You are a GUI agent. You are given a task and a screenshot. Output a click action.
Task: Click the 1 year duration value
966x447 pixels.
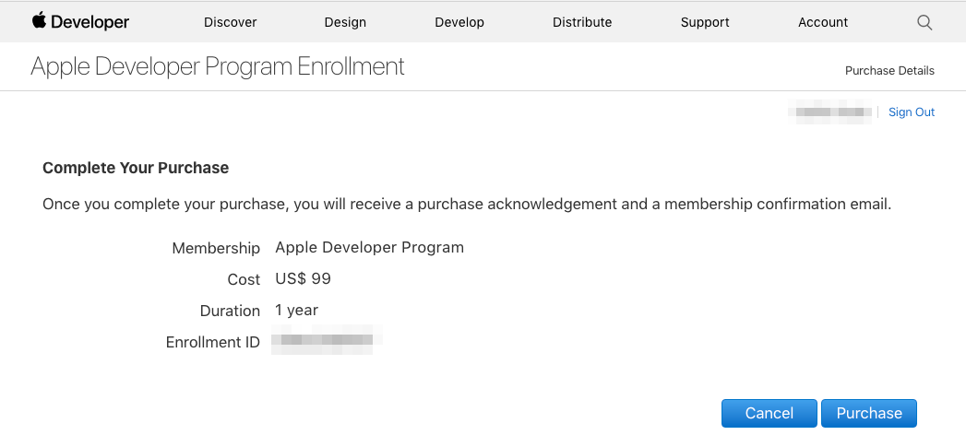[x=296, y=310]
